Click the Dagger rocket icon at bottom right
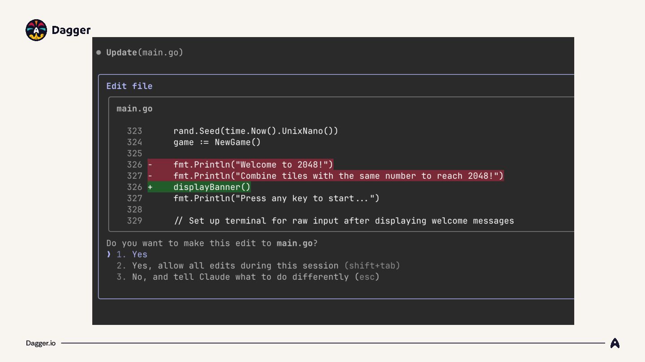Viewport: 645px width, 362px height. point(615,343)
